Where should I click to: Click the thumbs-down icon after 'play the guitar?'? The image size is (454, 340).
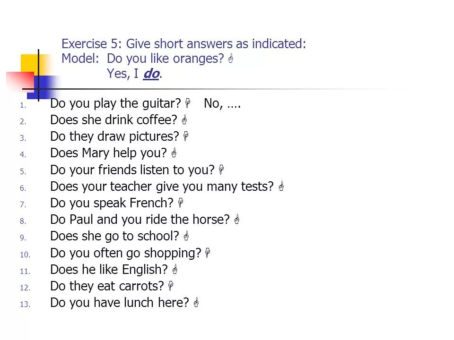pos(188,103)
